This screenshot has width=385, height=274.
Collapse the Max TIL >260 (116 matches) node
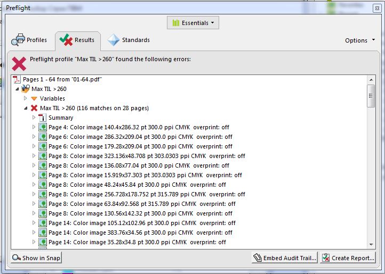26,108
